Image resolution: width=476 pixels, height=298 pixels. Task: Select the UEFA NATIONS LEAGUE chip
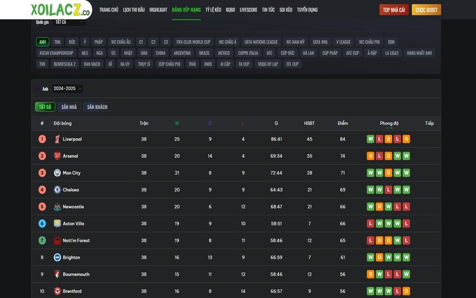261,42
